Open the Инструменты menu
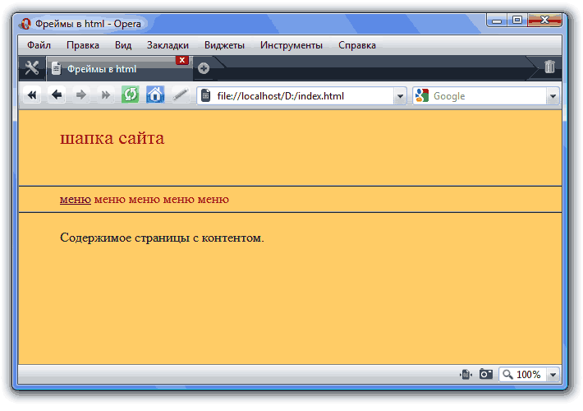Screen dimensions: 583x411 291,45
